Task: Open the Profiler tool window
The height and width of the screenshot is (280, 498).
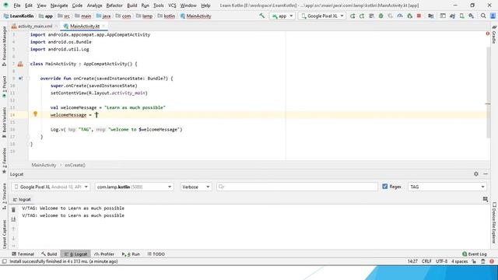Action: [x=104, y=254]
